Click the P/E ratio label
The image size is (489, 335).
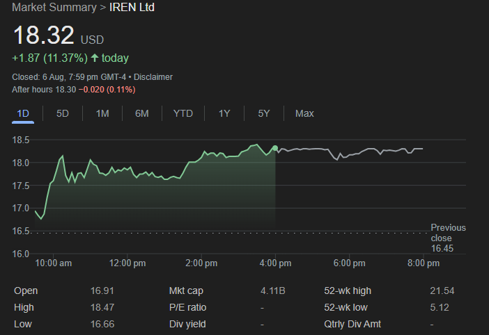pyautogui.click(x=187, y=307)
